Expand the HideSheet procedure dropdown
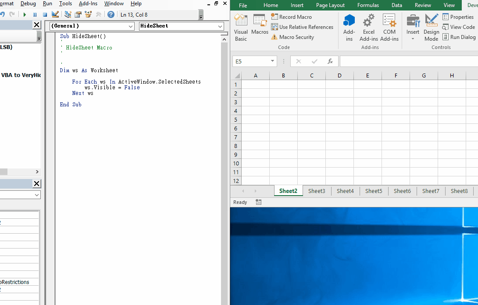478x305 pixels. tap(220, 26)
